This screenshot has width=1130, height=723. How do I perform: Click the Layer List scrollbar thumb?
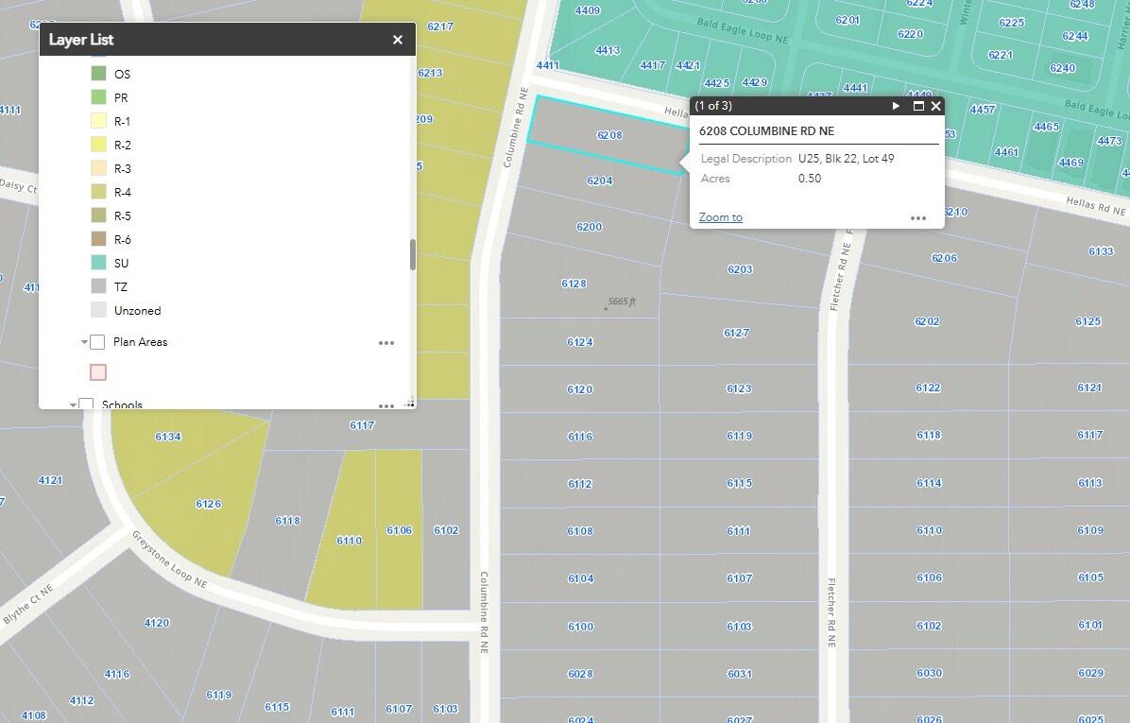(x=413, y=254)
